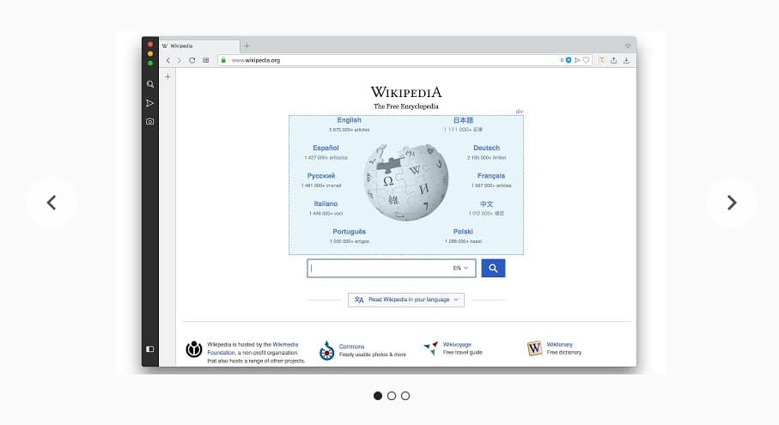Open the Português Wikipedia link
The image size is (779, 425).
[350, 231]
